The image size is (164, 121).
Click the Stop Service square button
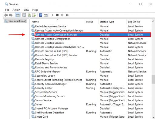[57, 15]
